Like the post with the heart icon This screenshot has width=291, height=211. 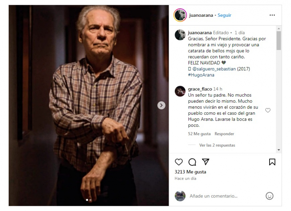(x=179, y=162)
